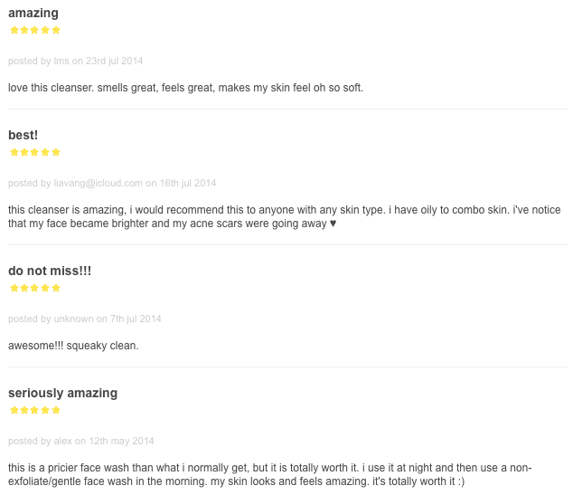Click the first star of "amazing" rating
This screenshot has width=582, height=495.
[14, 30]
